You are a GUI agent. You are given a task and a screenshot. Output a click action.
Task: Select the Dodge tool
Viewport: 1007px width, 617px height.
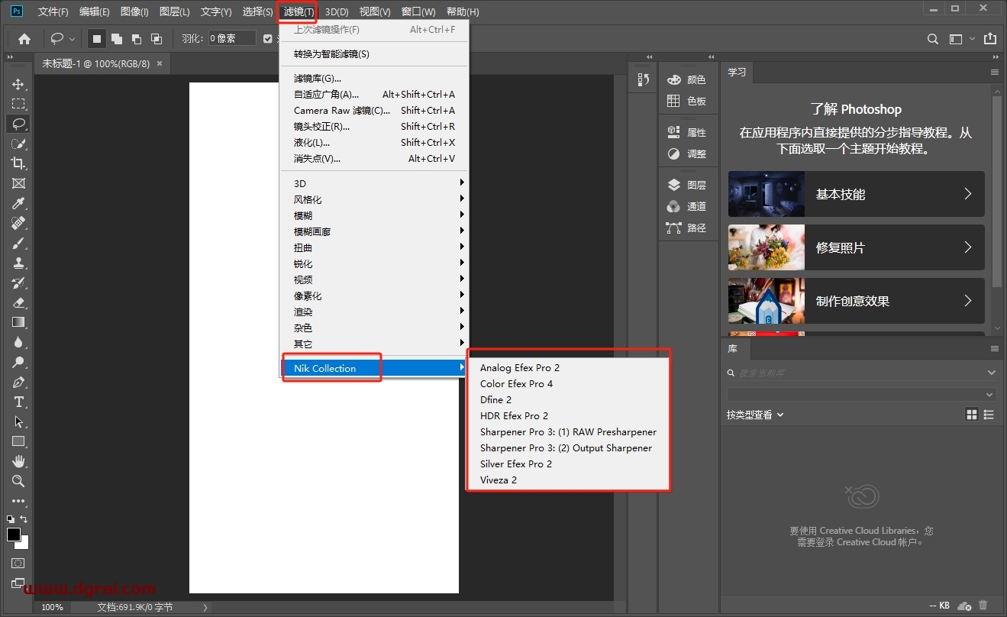point(18,362)
